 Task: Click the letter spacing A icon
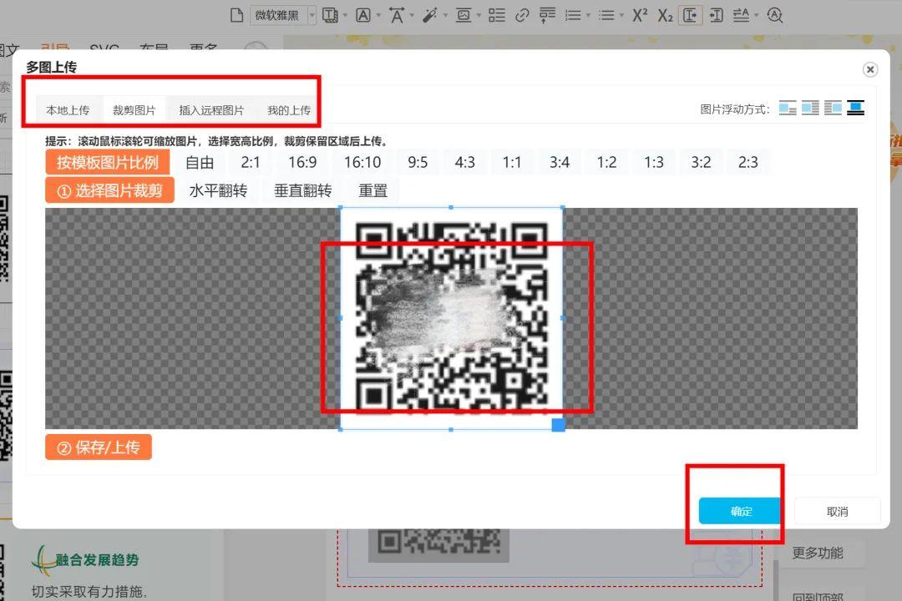coord(397,15)
